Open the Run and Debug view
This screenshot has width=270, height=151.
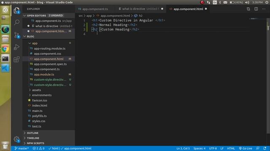tap(16, 47)
